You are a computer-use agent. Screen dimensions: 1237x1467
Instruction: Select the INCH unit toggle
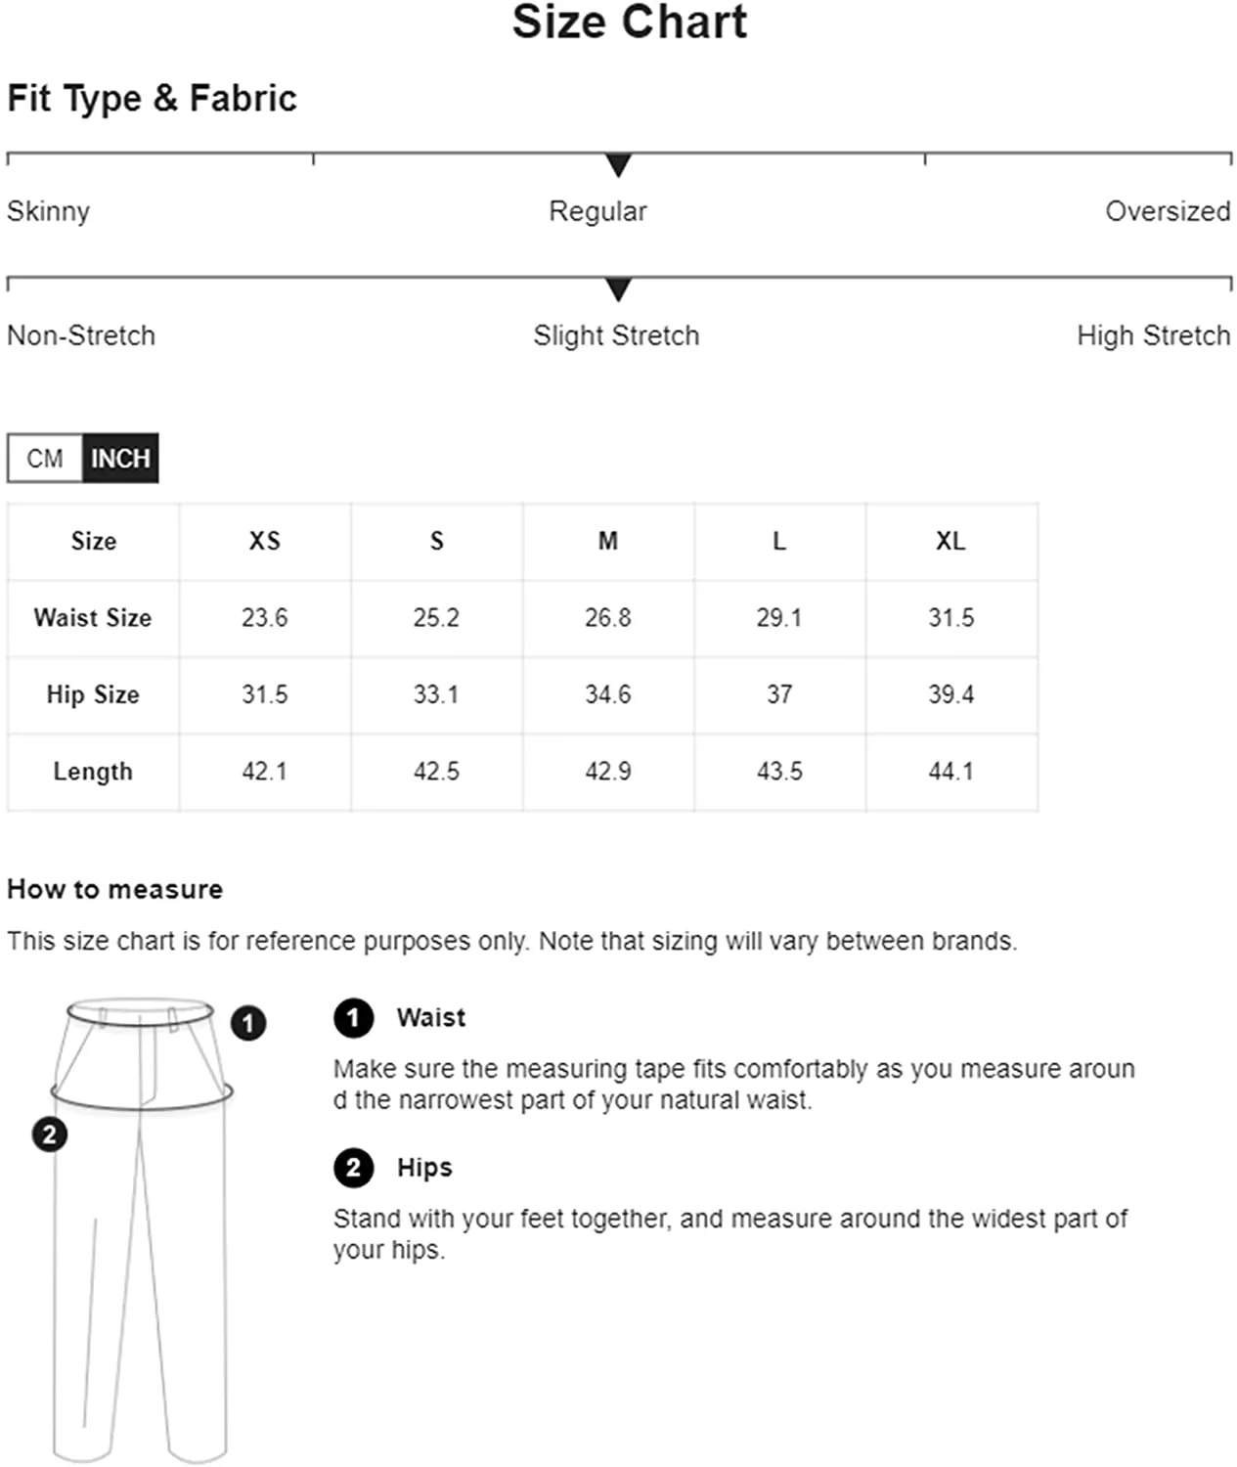tap(120, 458)
